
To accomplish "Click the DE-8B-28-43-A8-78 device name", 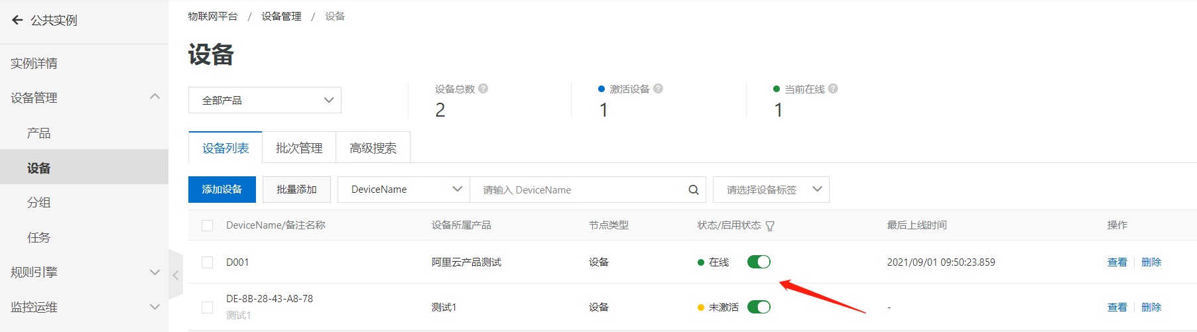I will coord(269,299).
